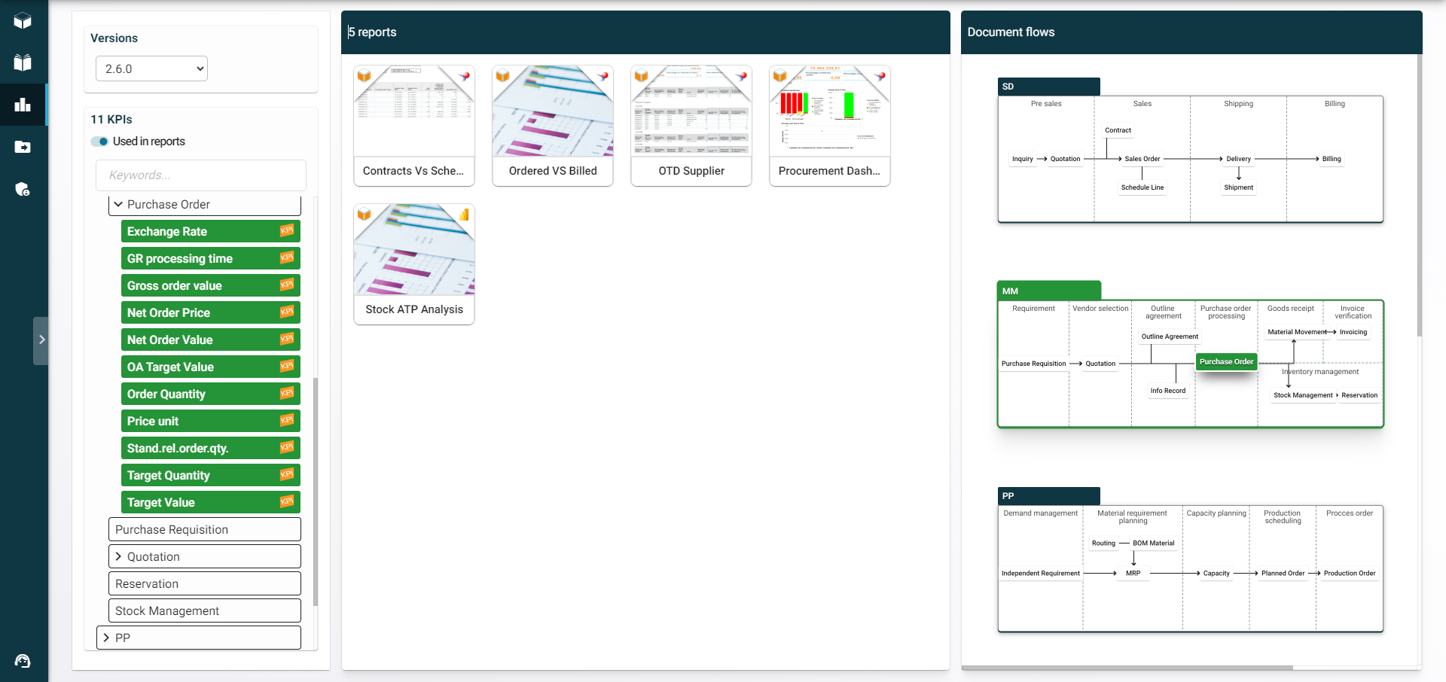Expand the Quotation tree node
The width and height of the screenshot is (1446, 682).
click(118, 556)
